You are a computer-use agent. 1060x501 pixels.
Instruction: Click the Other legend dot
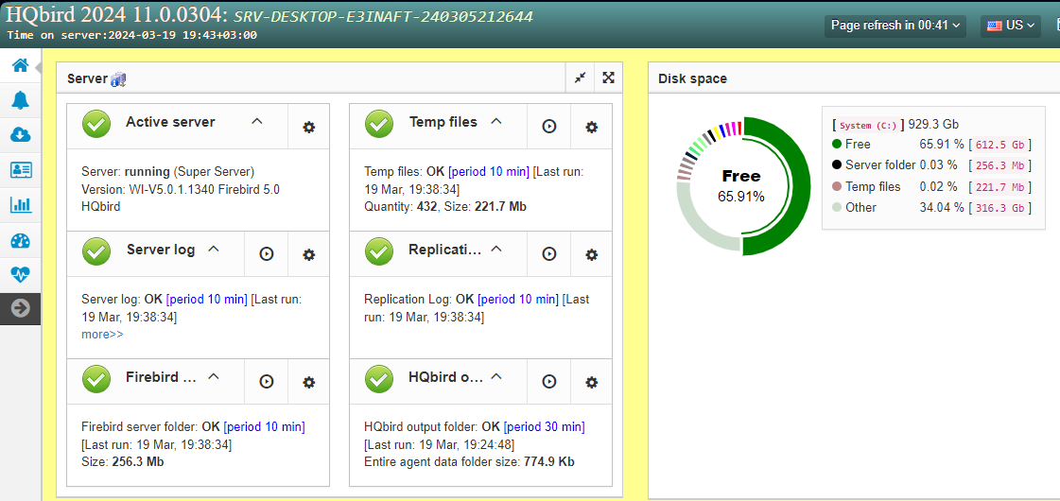tap(837, 208)
